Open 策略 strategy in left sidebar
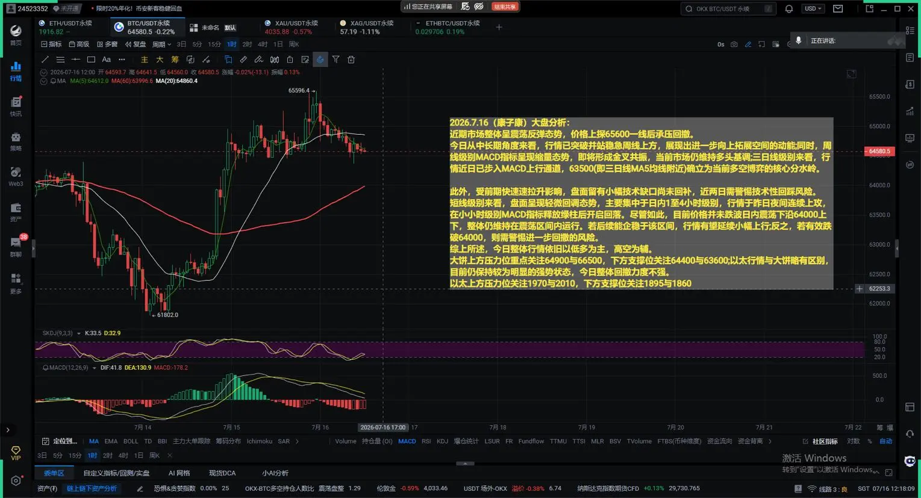Image resolution: width=921 pixels, height=498 pixels. [16, 141]
